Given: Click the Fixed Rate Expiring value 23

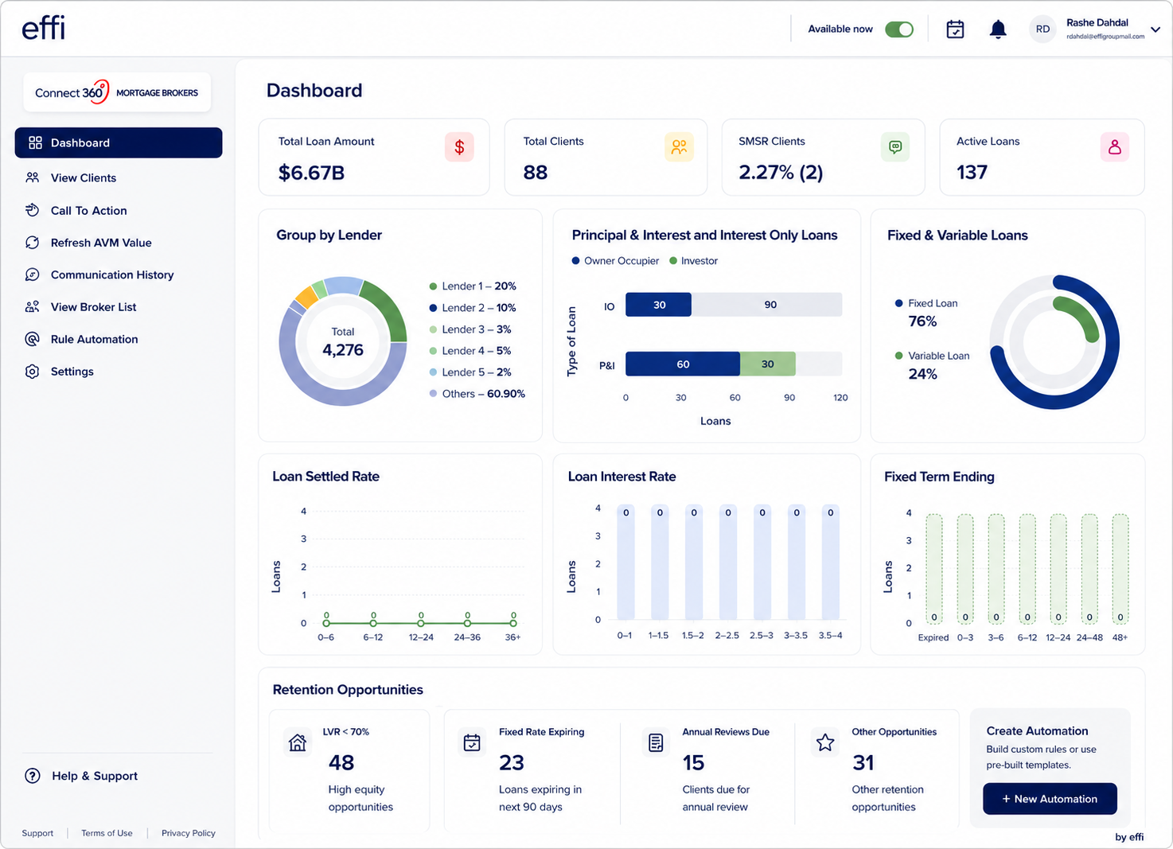Looking at the screenshot, I should (512, 763).
